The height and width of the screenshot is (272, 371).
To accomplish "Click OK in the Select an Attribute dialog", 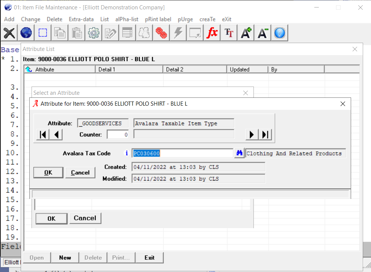I will click(x=51, y=218).
